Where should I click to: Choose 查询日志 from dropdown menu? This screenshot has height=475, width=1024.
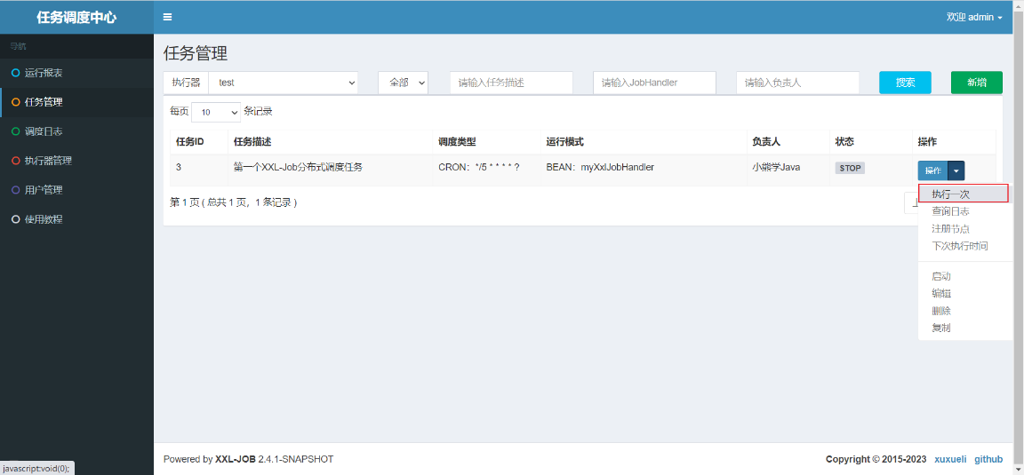[x=950, y=211]
